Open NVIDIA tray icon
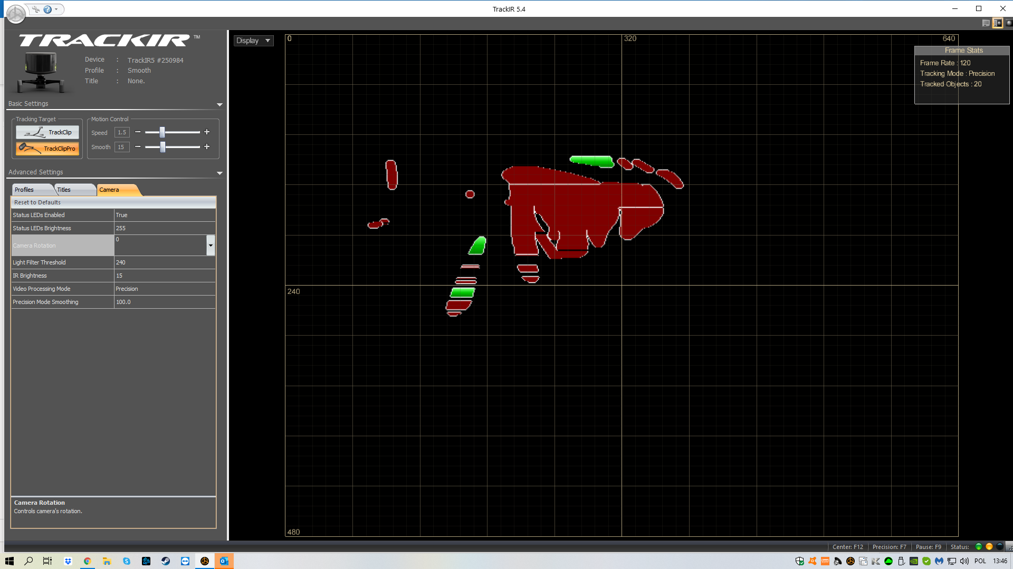Viewport: 1013px width, 569px height. coord(914,561)
